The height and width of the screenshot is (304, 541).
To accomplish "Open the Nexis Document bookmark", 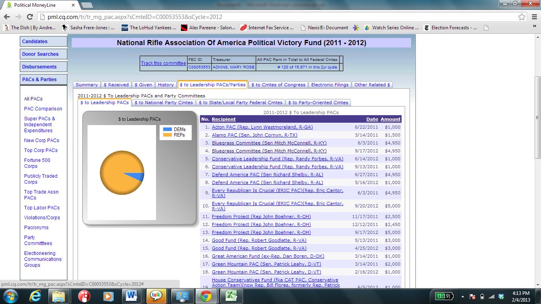I will pos(324,28).
